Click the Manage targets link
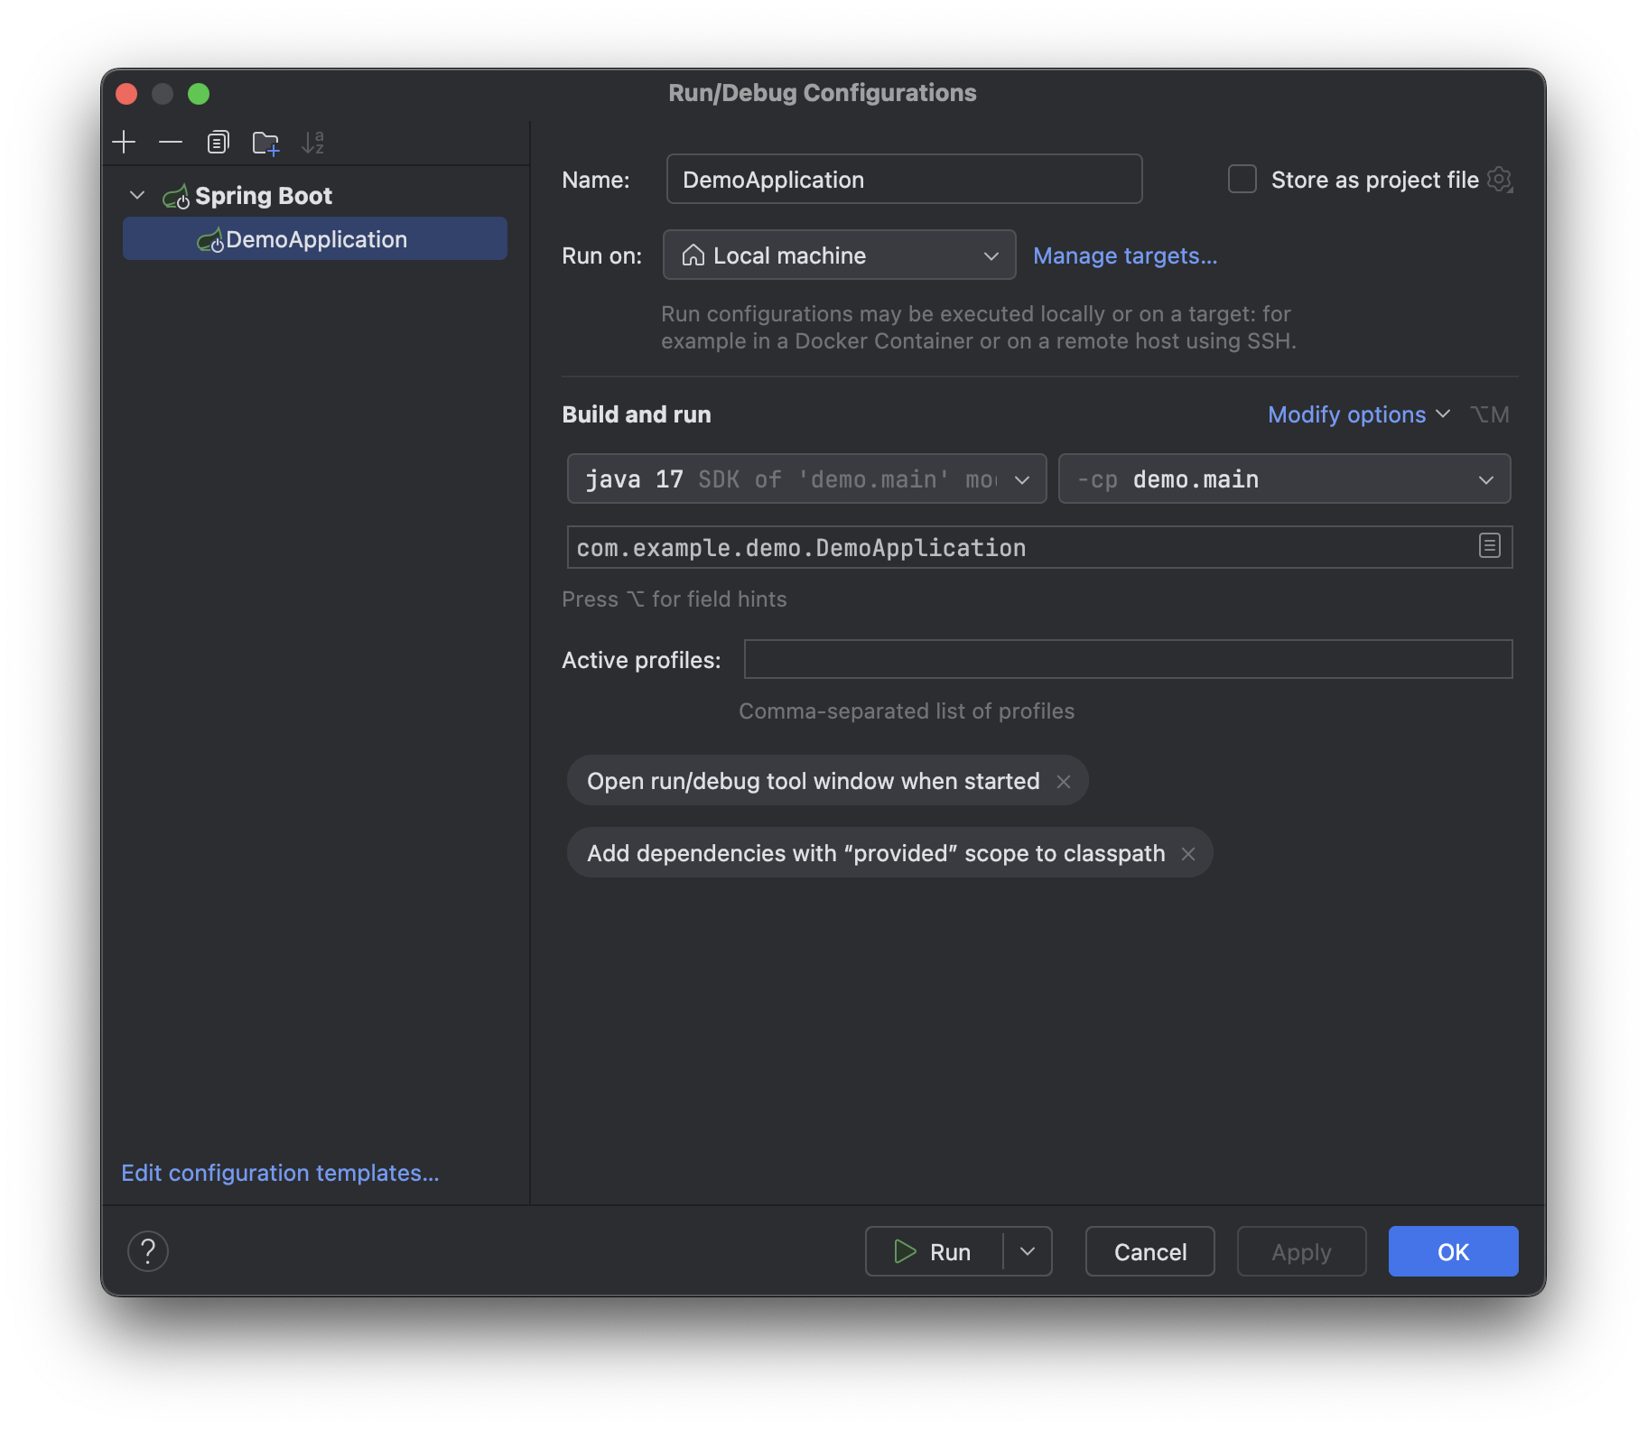Image resolution: width=1647 pixels, height=1430 pixels. [x=1125, y=255]
